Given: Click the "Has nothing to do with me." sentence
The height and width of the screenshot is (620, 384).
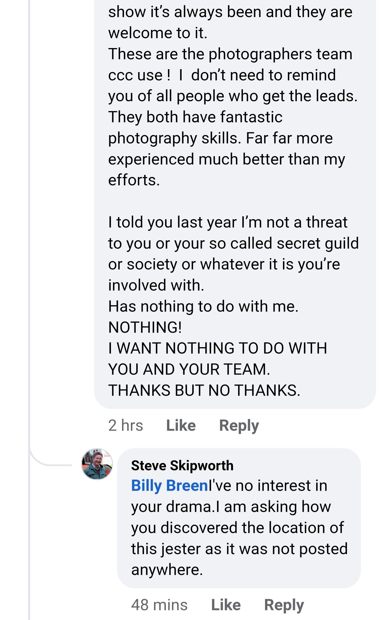Looking at the screenshot, I should 203,306.
